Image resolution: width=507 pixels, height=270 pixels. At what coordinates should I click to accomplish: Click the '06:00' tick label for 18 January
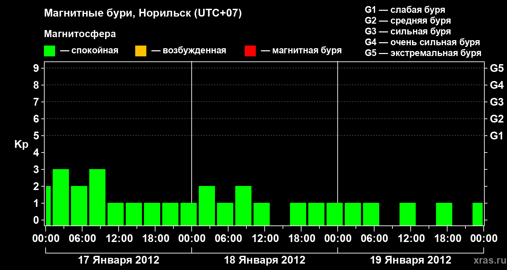pos(228,238)
